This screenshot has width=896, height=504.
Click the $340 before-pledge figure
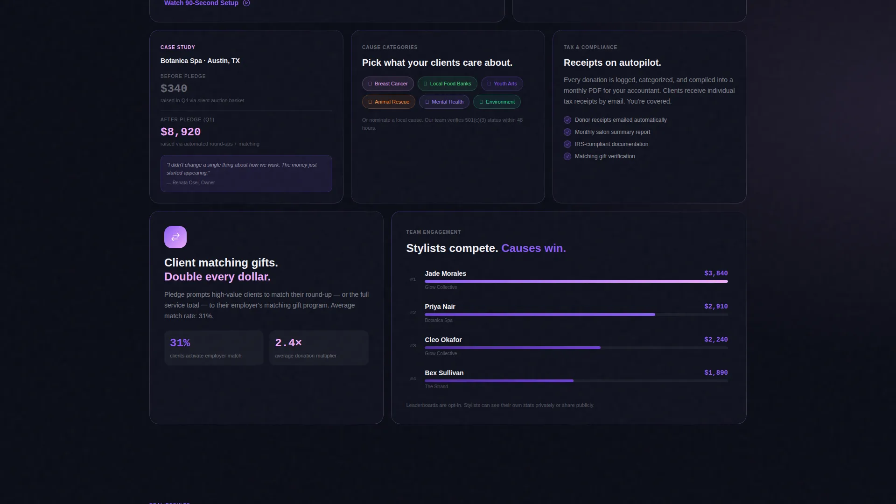pos(174,89)
